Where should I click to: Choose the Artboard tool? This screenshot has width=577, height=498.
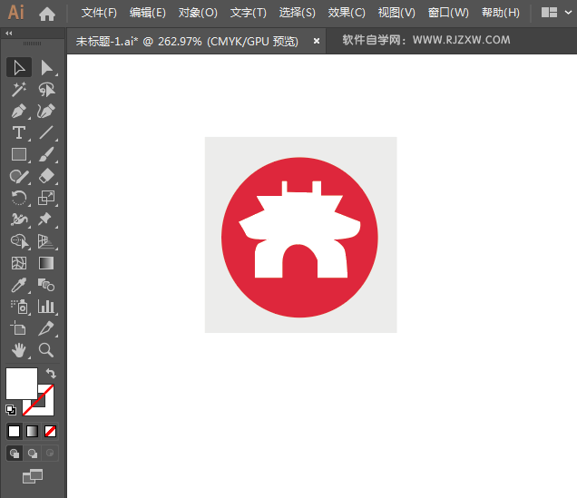[x=19, y=328]
